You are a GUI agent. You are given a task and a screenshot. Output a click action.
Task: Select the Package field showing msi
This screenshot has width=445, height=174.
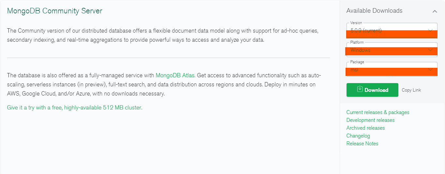point(392,69)
